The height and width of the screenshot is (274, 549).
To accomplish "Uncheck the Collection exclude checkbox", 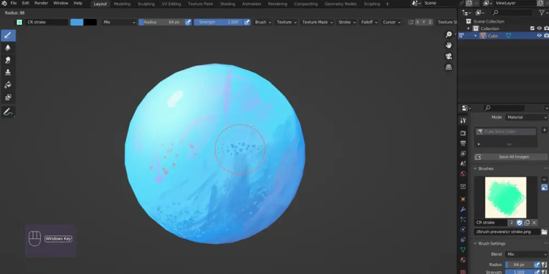I will [533, 28].
